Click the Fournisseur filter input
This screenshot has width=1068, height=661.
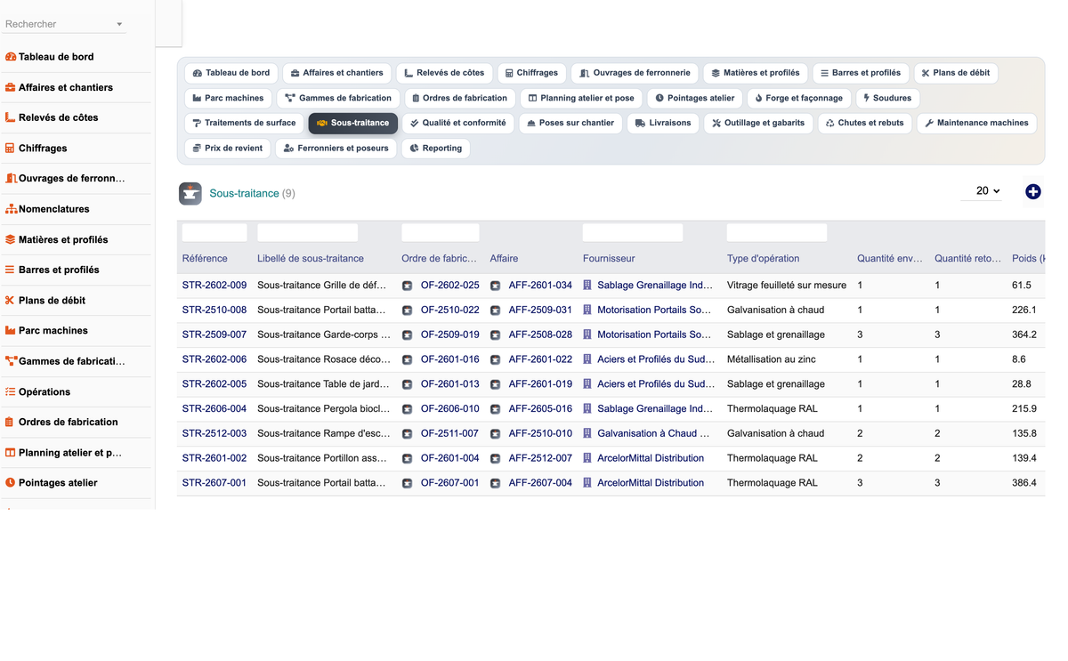pyautogui.click(x=633, y=233)
